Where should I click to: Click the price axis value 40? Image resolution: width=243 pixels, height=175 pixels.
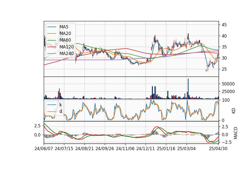(x=224, y=36)
